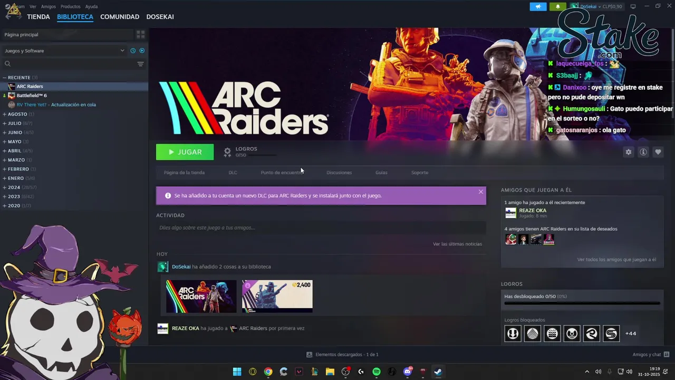Viewport: 675px width, 380px height.
Task: Click the green JUGAR button
Action: tap(185, 152)
